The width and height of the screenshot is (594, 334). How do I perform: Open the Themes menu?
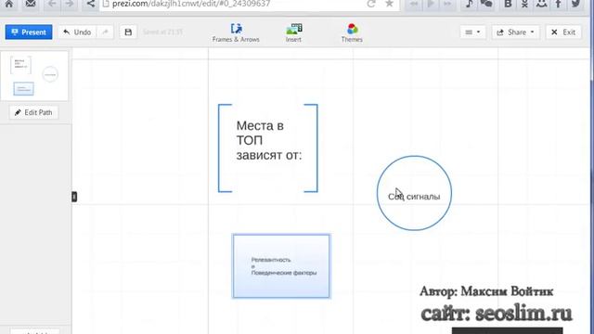(x=352, y=33)
